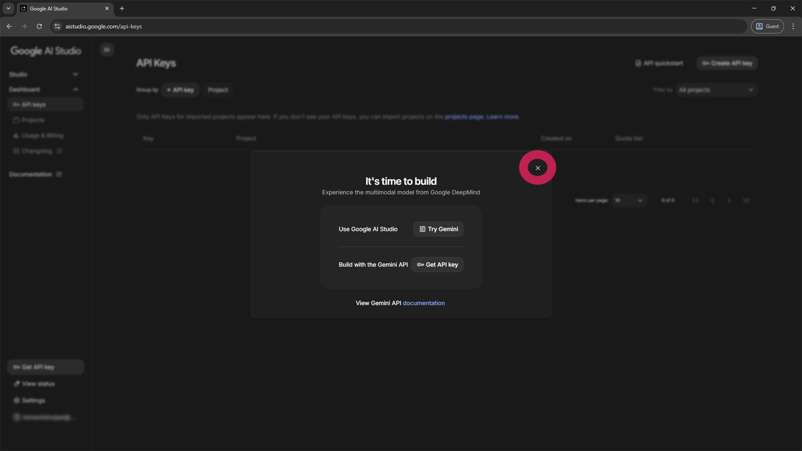802x451 pixels.
Task: Group by API key chip
Action: (180, 90)
